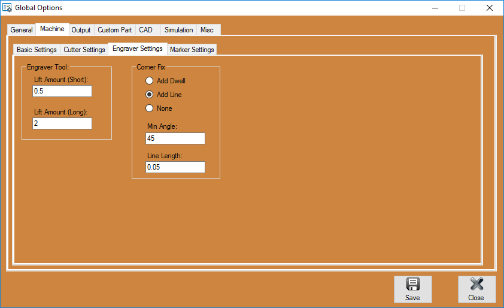Image resolution: width=504 pixels, height=308 pixels.
Task: Click the Global Options title bar icon
Action: pyautogui.click(x=7, y=8)
